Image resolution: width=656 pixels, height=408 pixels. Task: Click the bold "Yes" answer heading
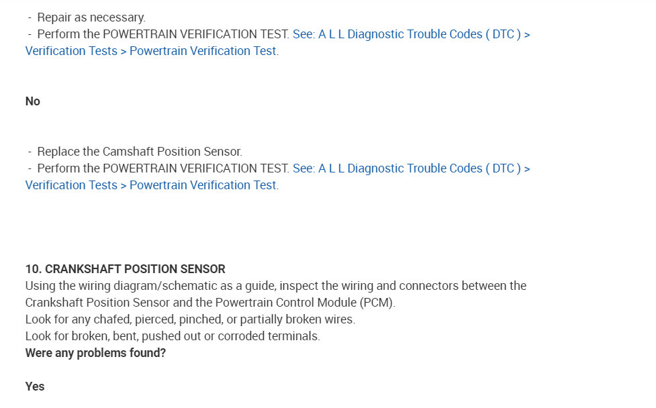pyautogui.click(x=35, y=387)
